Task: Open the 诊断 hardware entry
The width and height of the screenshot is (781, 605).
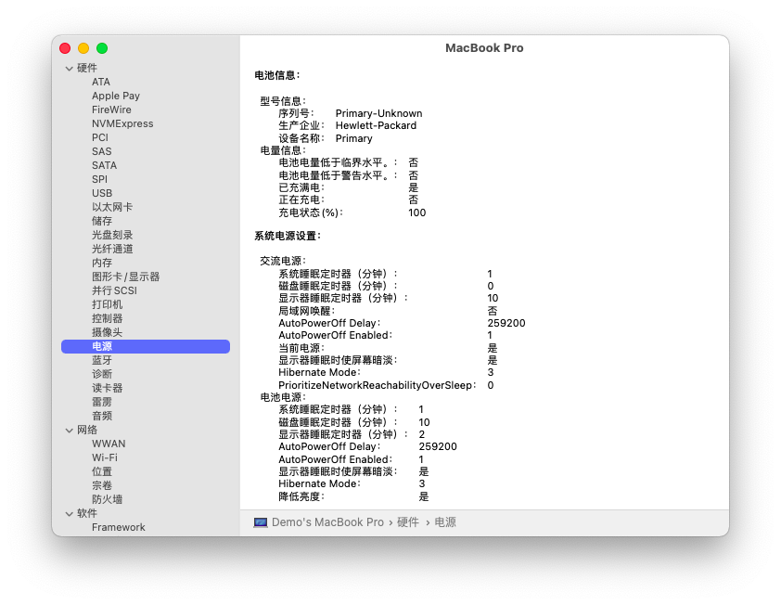Action: click(x=102, y=374)
